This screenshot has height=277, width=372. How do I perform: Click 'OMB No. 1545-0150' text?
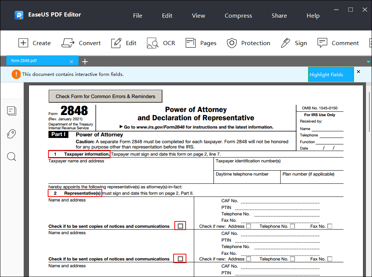[x=319, y=108]
